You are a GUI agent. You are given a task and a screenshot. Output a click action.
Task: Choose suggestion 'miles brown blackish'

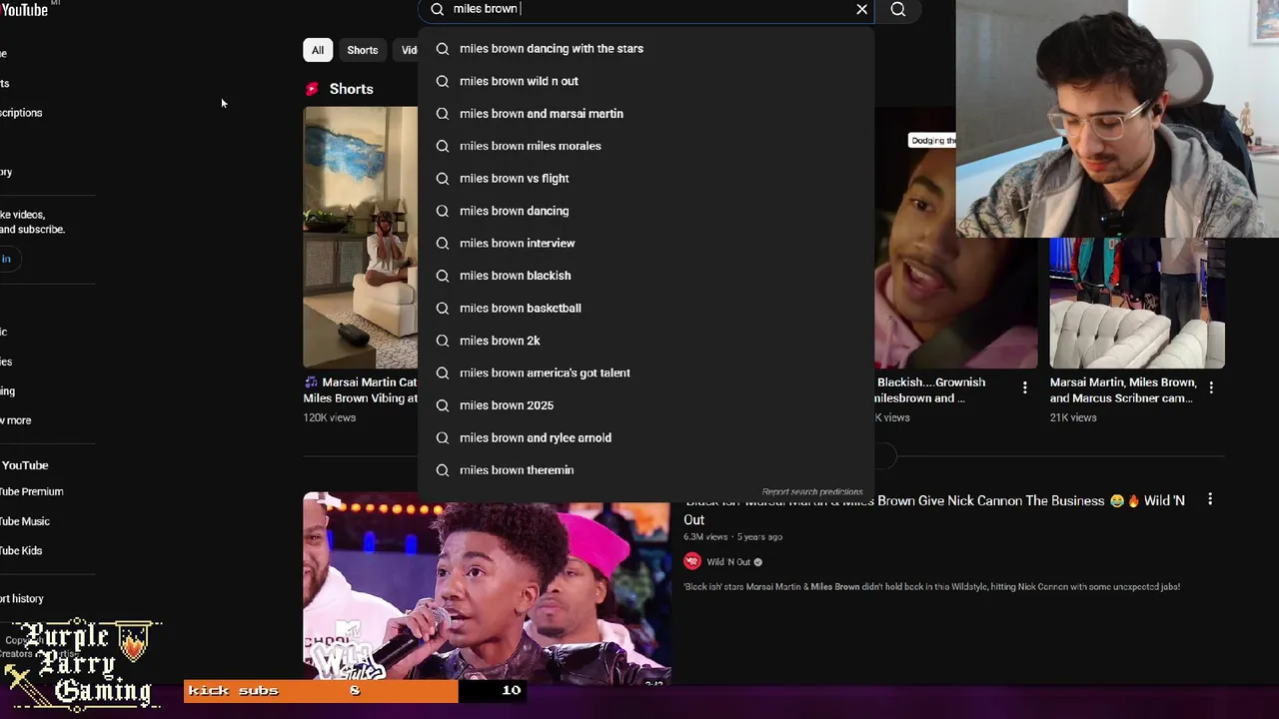tap(645, 276)
